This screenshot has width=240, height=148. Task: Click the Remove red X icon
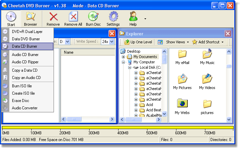click(x=53, y=17)
